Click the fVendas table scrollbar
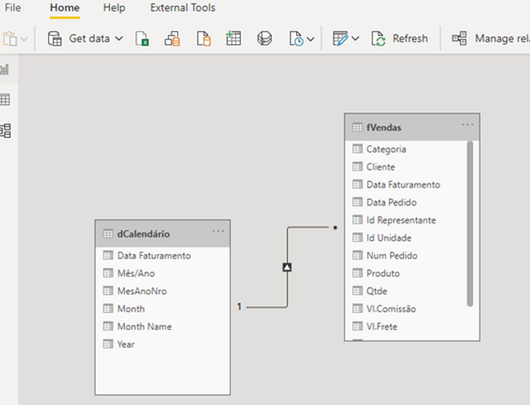Screen dimensions: 530x405 tap(470, 224)
